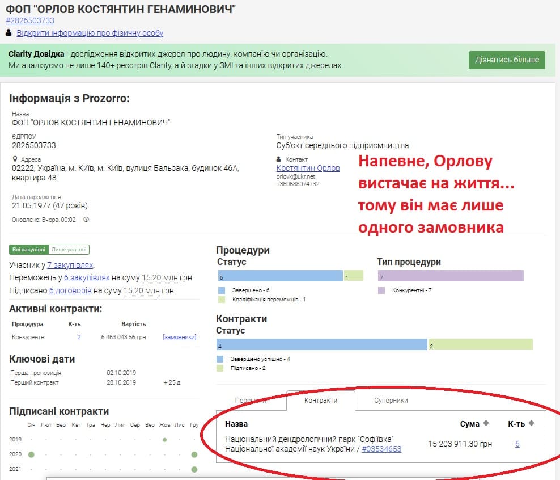Click the #2826503733 code link under the title
Viewport: 560px width, 480px height.
coord(30,20)
